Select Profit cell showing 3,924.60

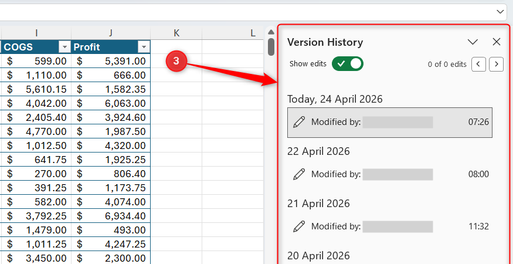coord(111,117)
